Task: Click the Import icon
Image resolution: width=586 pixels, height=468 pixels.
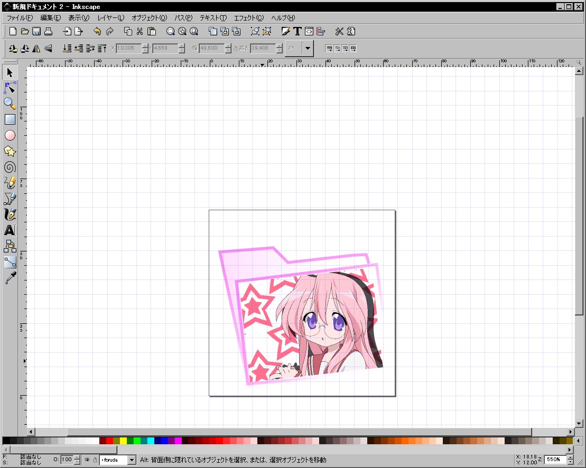Action: click(x=67, y=31)
